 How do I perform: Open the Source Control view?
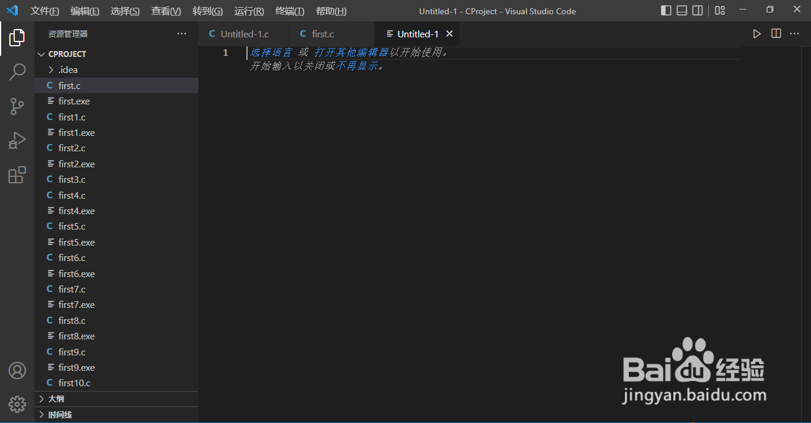coord(17,107)
